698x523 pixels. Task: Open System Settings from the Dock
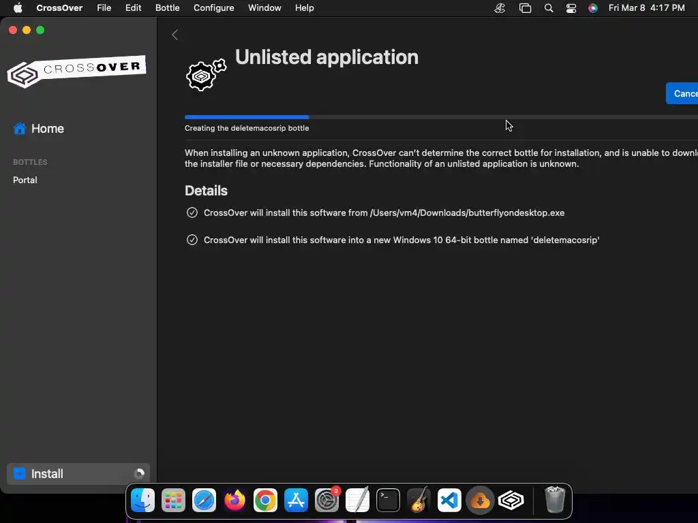coord(327,501)
